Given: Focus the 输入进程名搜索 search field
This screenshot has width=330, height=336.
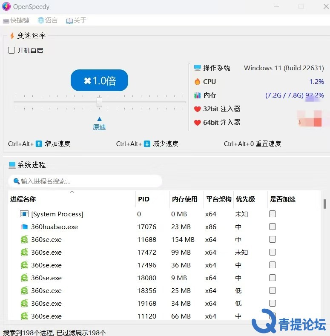Looking at the screenshot, I should (85, 181).
